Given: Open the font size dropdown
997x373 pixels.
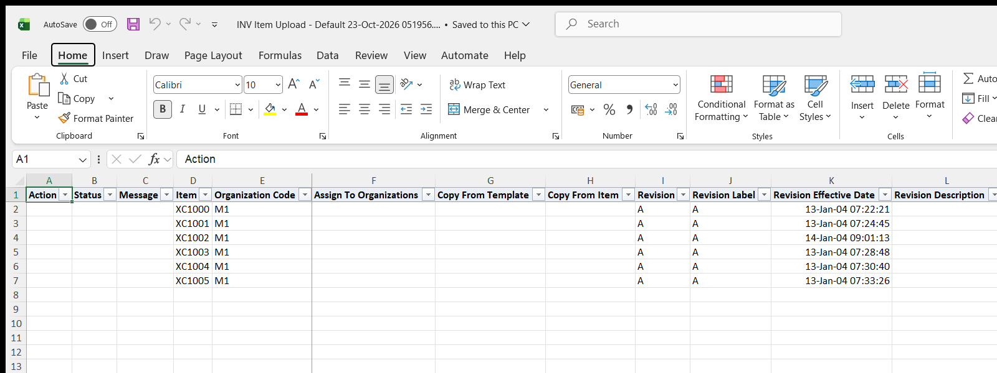Looking at the screenshot, I should [278, 85].
